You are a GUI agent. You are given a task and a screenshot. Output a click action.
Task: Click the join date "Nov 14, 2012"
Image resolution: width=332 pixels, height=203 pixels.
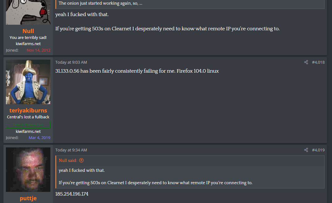click(38, 50)
